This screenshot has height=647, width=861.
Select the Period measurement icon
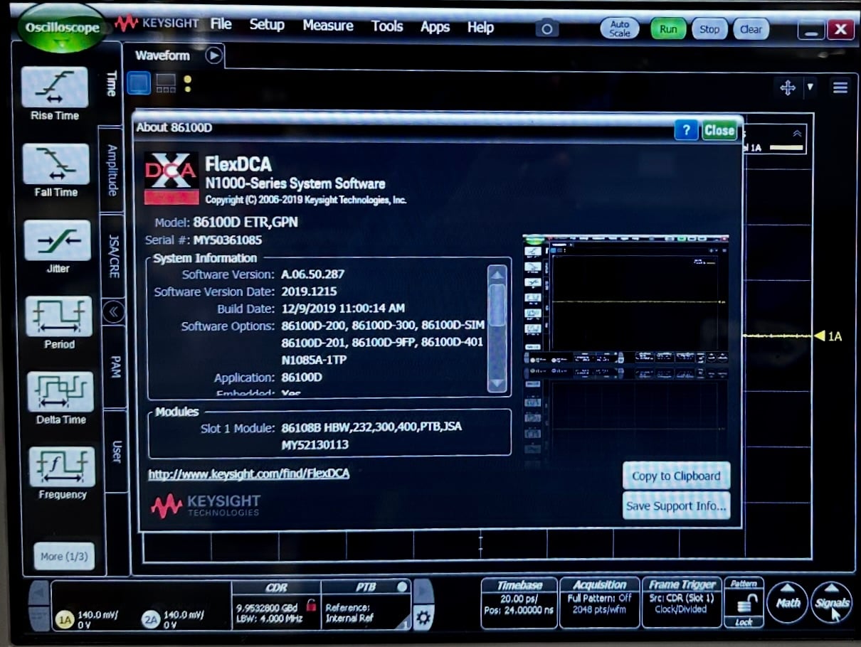coord(59,316)
